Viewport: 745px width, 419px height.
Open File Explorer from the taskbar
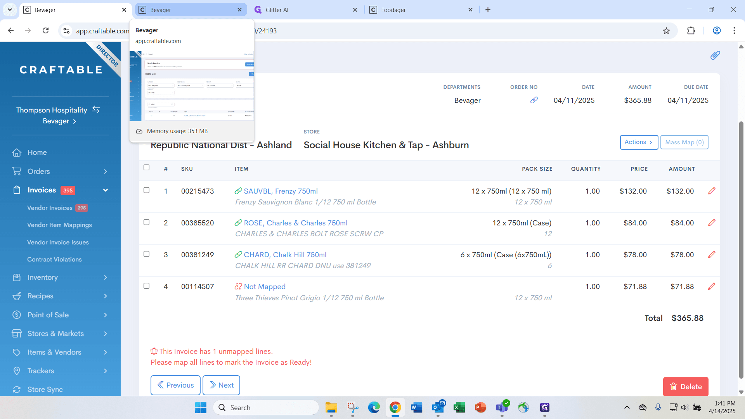tap(331, 407)
